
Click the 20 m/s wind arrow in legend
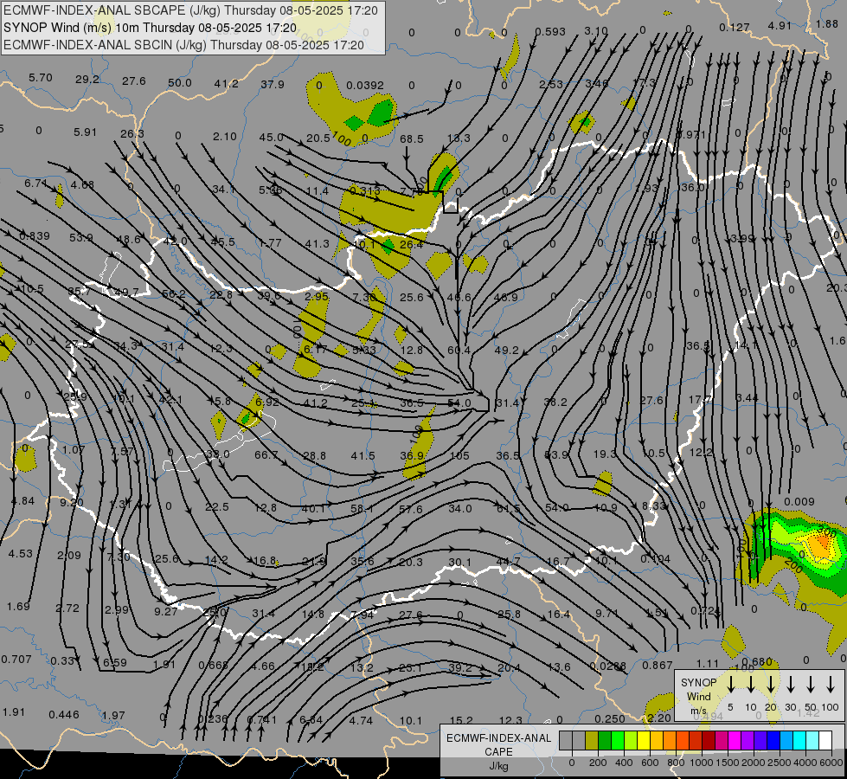pos(770,684)
